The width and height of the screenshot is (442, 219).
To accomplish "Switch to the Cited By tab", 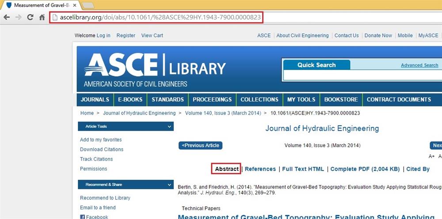I will (x=418, y=169).
